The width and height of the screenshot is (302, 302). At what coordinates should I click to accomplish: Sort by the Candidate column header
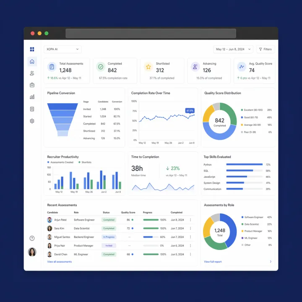(x=52, y=212)
